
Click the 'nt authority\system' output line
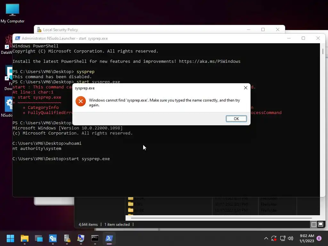point(37,149)
